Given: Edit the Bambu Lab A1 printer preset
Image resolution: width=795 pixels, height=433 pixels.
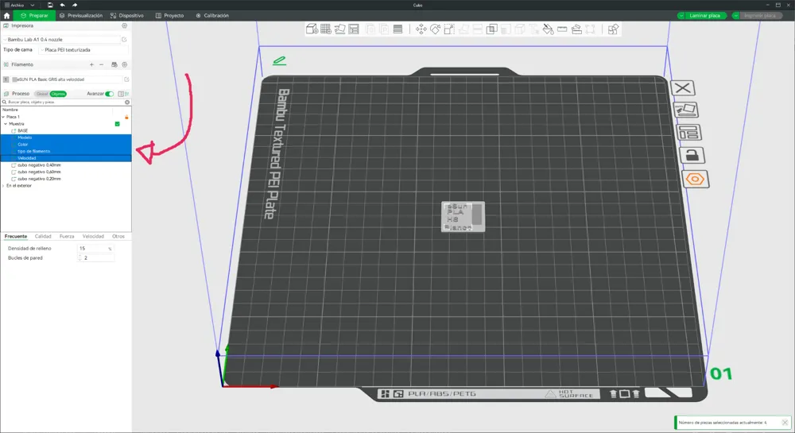Looking at the screenshot, I should point(124,40).
